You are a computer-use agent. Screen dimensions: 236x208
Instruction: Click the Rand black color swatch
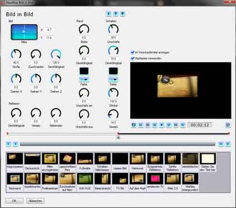pyautogui.click(x=84, y=71)
